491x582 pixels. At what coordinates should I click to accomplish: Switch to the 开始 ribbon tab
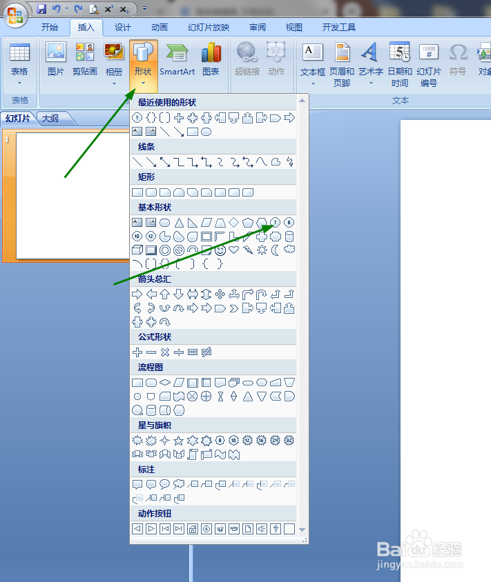click(x=50, y=27)
